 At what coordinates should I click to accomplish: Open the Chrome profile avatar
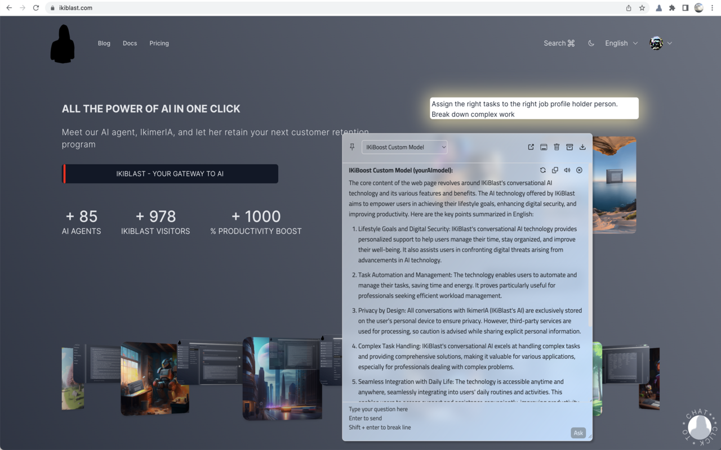pos(699,8)
